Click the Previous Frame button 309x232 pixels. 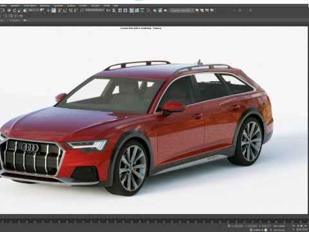click(x=298, y=226)
